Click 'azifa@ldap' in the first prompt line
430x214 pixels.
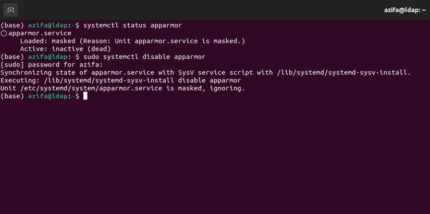[x=48, y=25]
